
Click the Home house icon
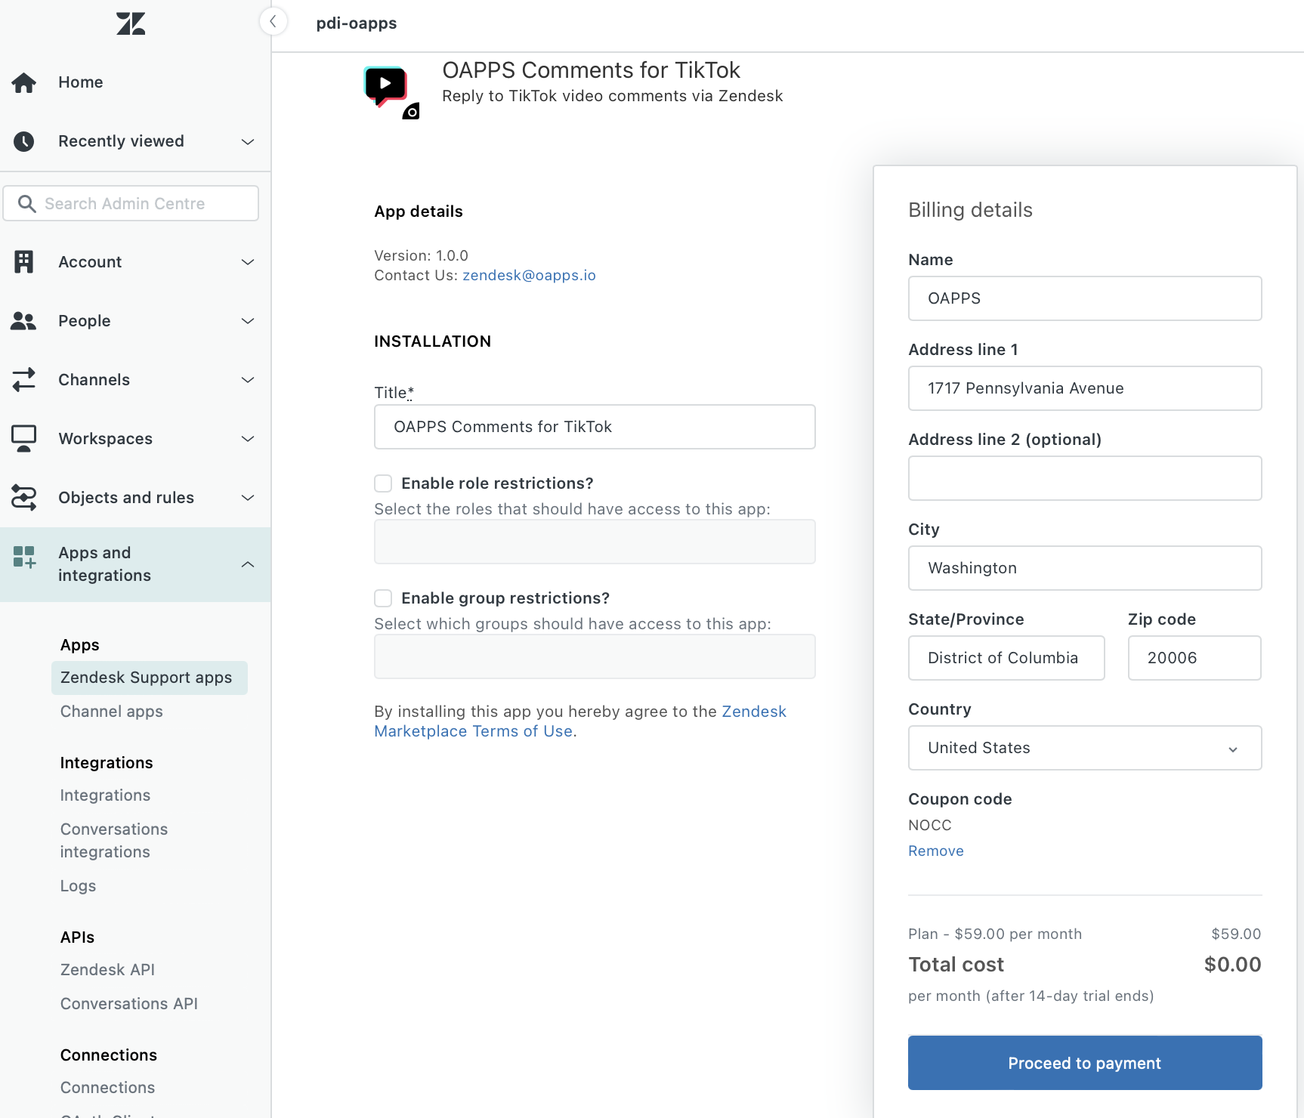point(23,82)
